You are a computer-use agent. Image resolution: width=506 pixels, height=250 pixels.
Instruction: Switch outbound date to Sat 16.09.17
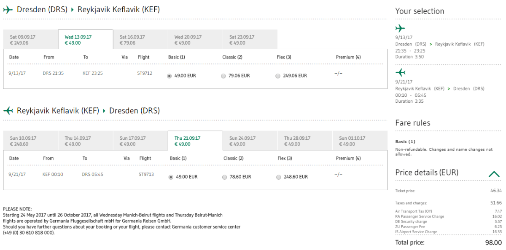tap(140, 40)
